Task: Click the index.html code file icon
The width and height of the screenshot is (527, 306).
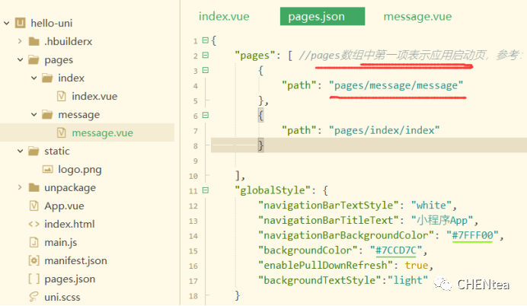Action: tap(34, 224)
